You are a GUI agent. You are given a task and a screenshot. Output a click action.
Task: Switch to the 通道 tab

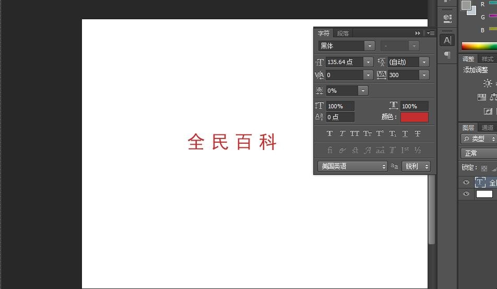(488, 128)
